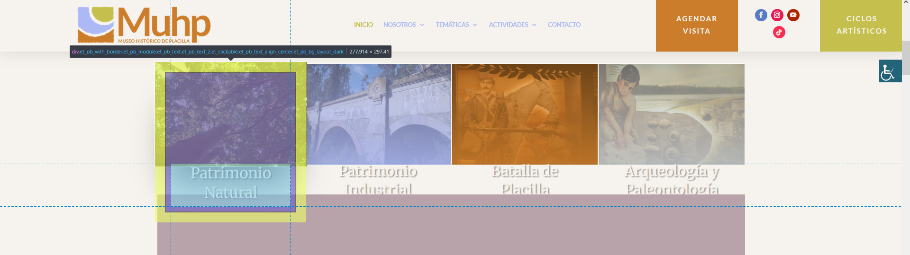Open the TEMÁTICAS menu item
910x255 pixels.
[452, 25]
